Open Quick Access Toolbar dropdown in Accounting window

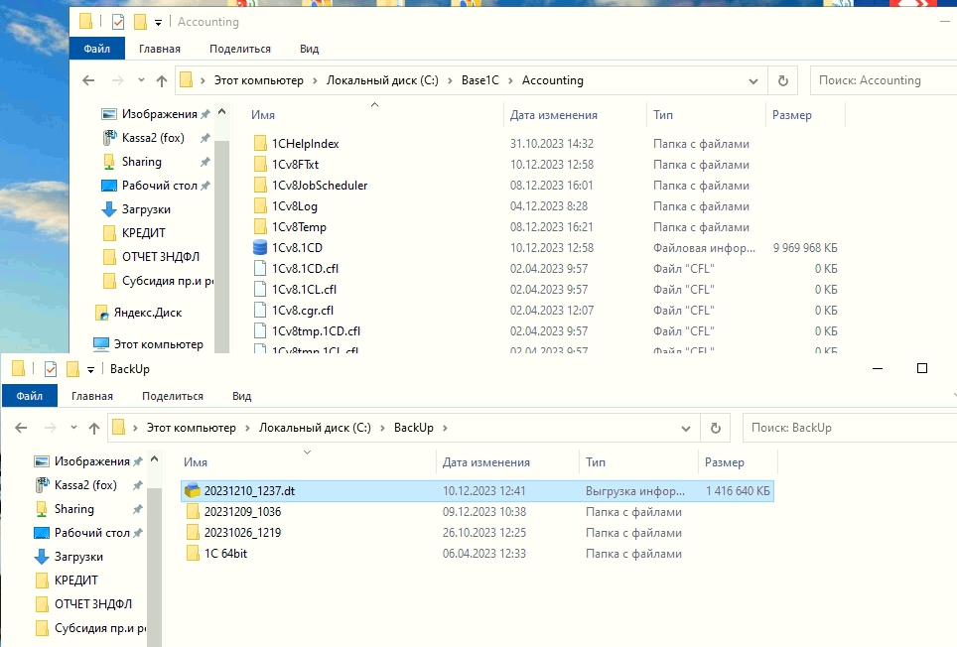[x=158, y=23]
